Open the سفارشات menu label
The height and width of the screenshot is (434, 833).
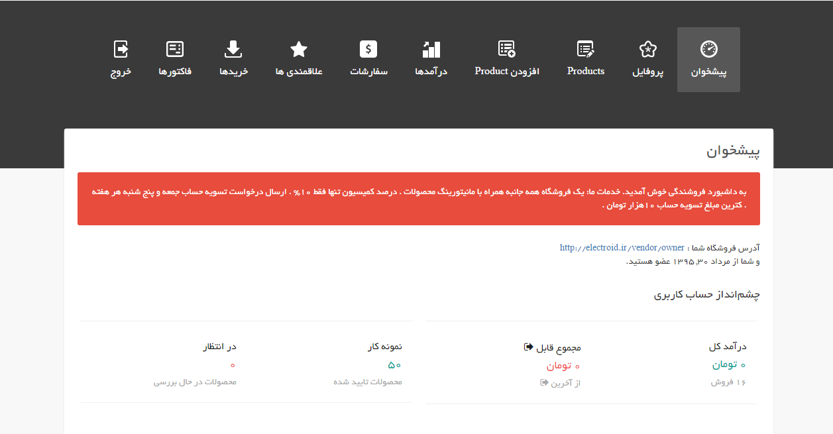pos(368,72)
